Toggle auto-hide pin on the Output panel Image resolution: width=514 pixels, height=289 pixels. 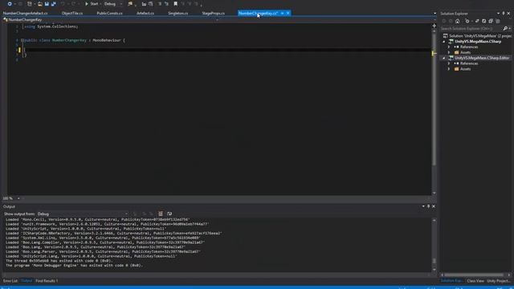click(428, 206)
